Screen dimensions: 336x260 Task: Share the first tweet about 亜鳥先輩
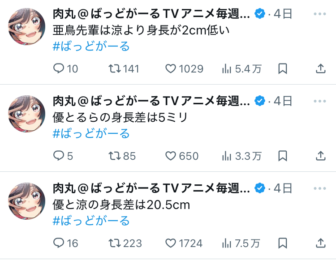321,69
